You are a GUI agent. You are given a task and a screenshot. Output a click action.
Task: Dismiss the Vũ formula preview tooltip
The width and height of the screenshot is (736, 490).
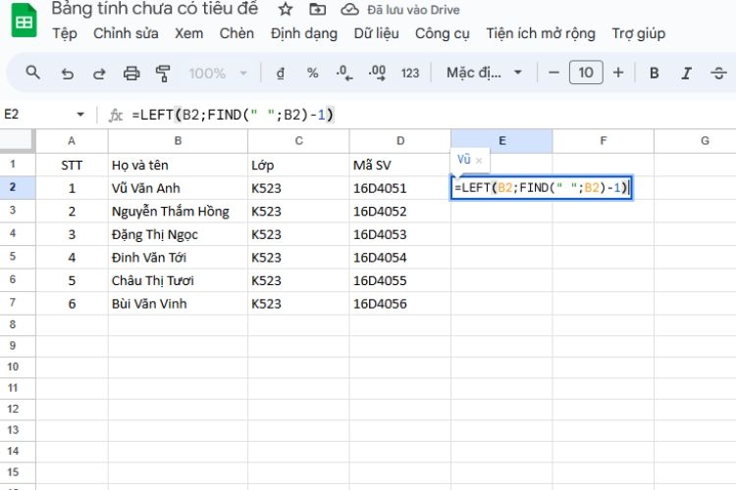click(x=479, y=161)
